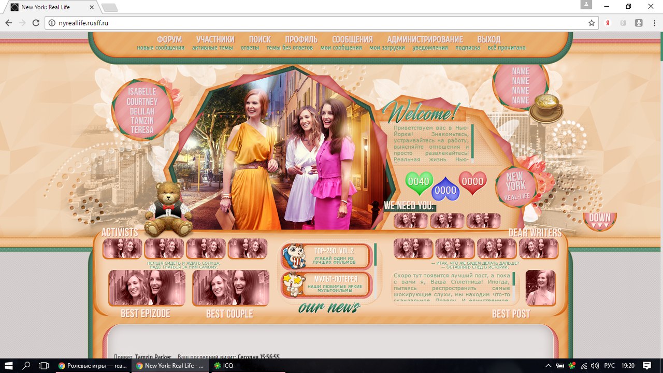This screenshot has width=663, height=373.
Task: Click the ICQ flower tray icon
Action: [x=571, y=366]
